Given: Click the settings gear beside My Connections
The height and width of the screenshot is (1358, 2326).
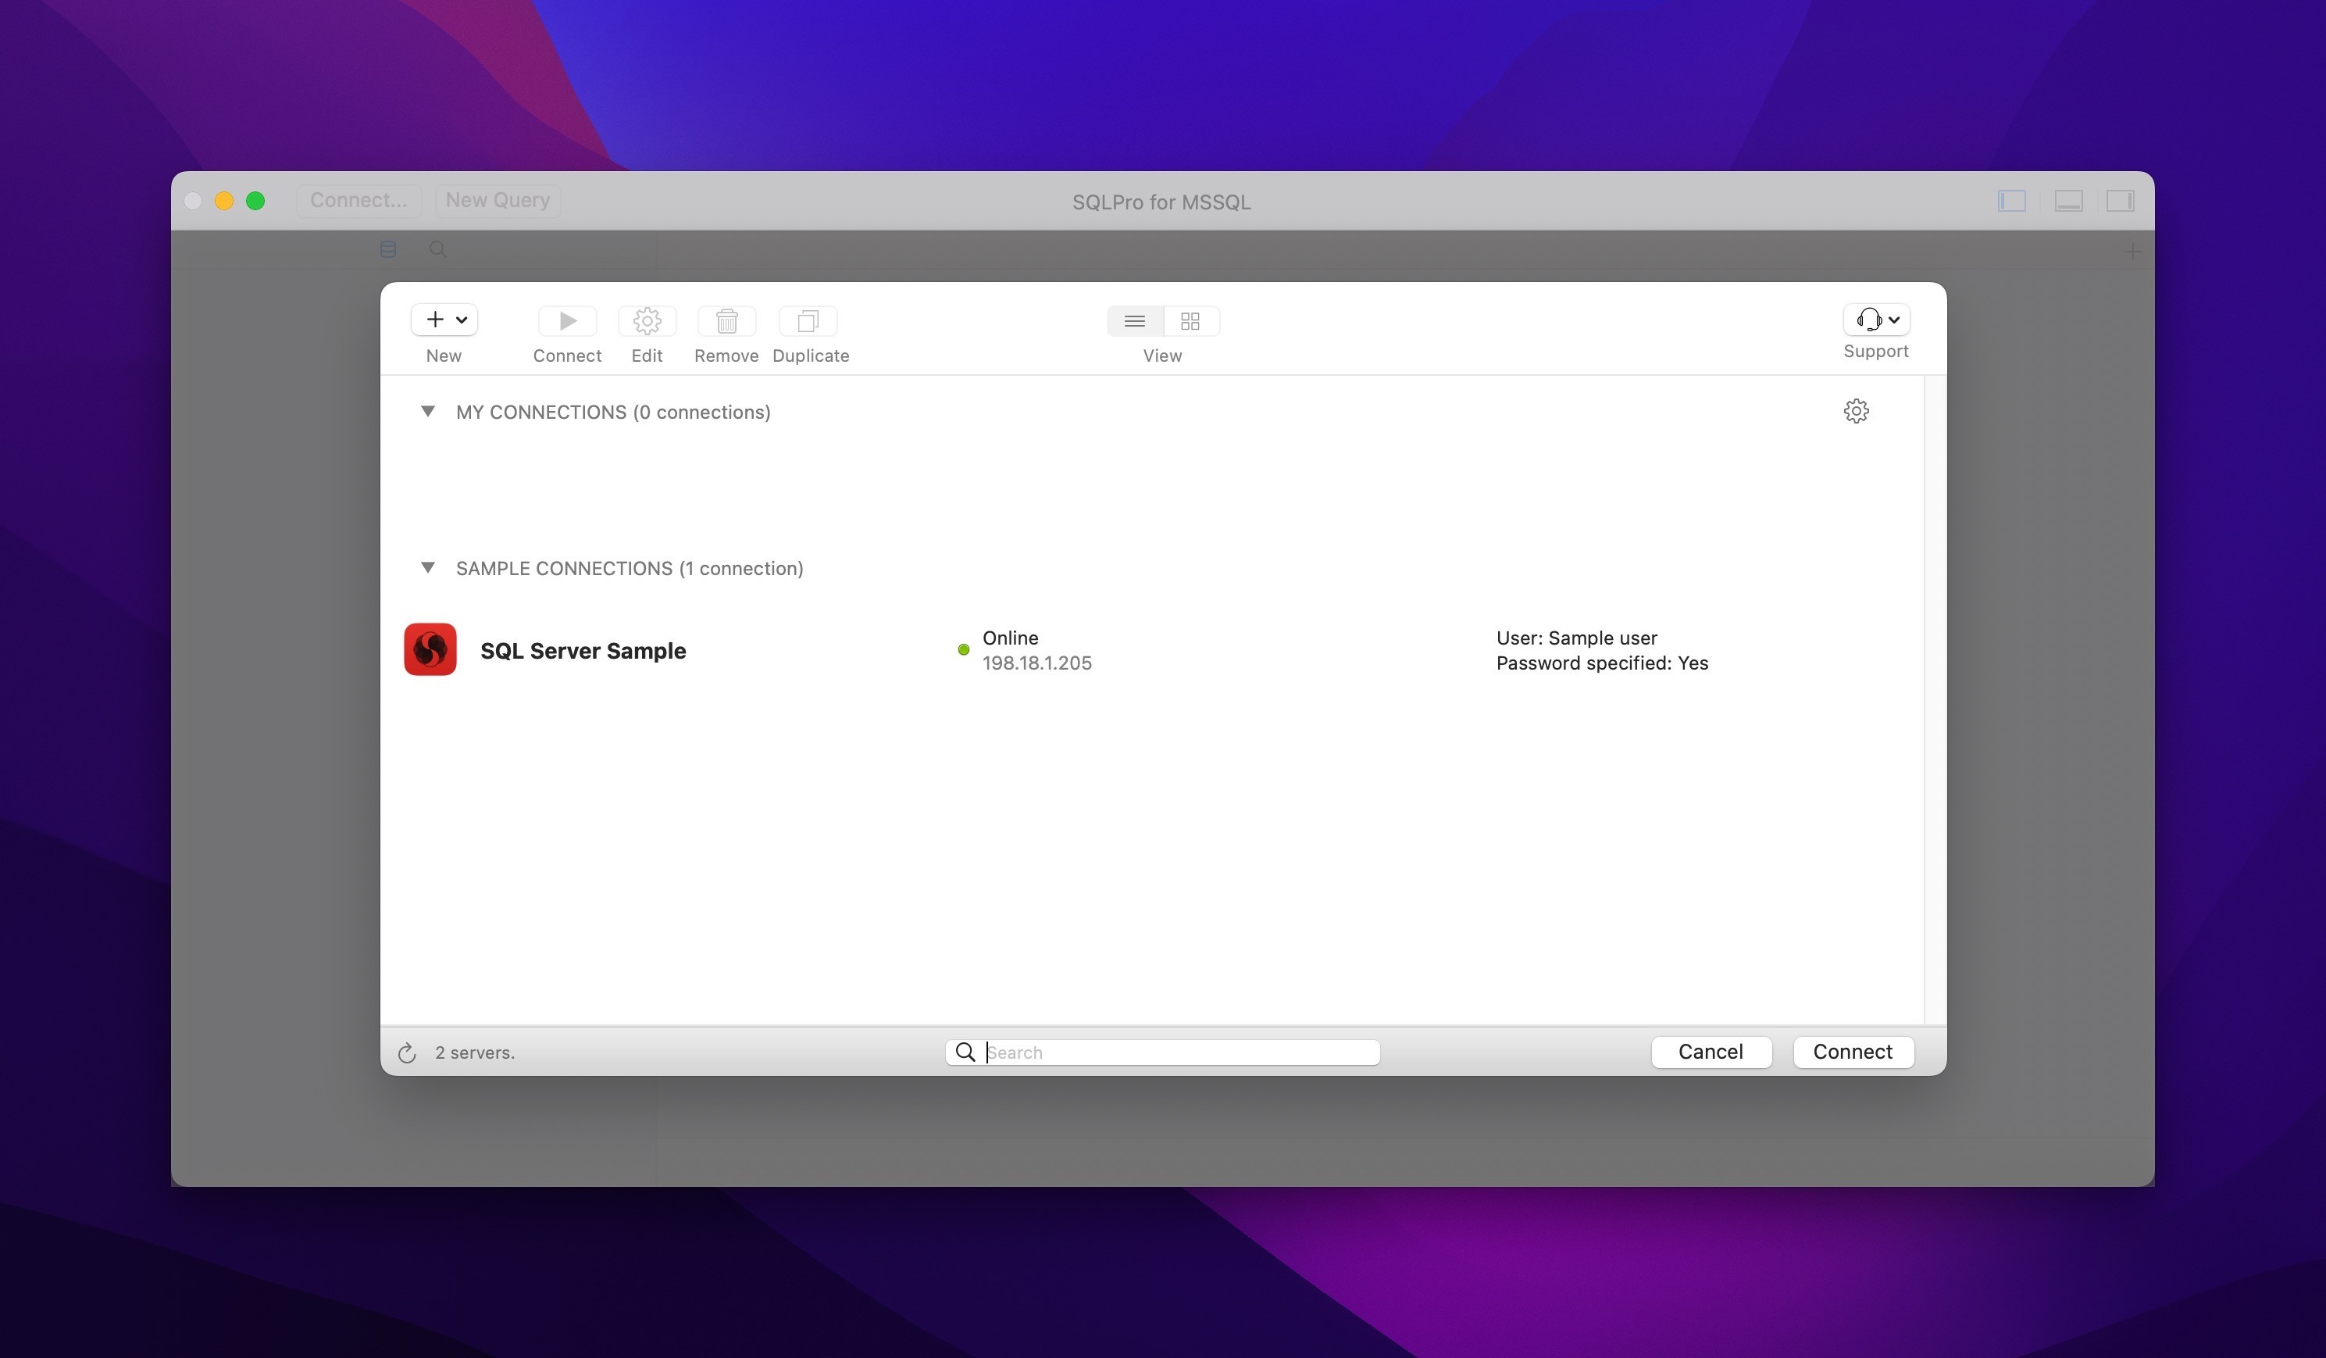Looking at the screenshot, I should pos(1855,411).
